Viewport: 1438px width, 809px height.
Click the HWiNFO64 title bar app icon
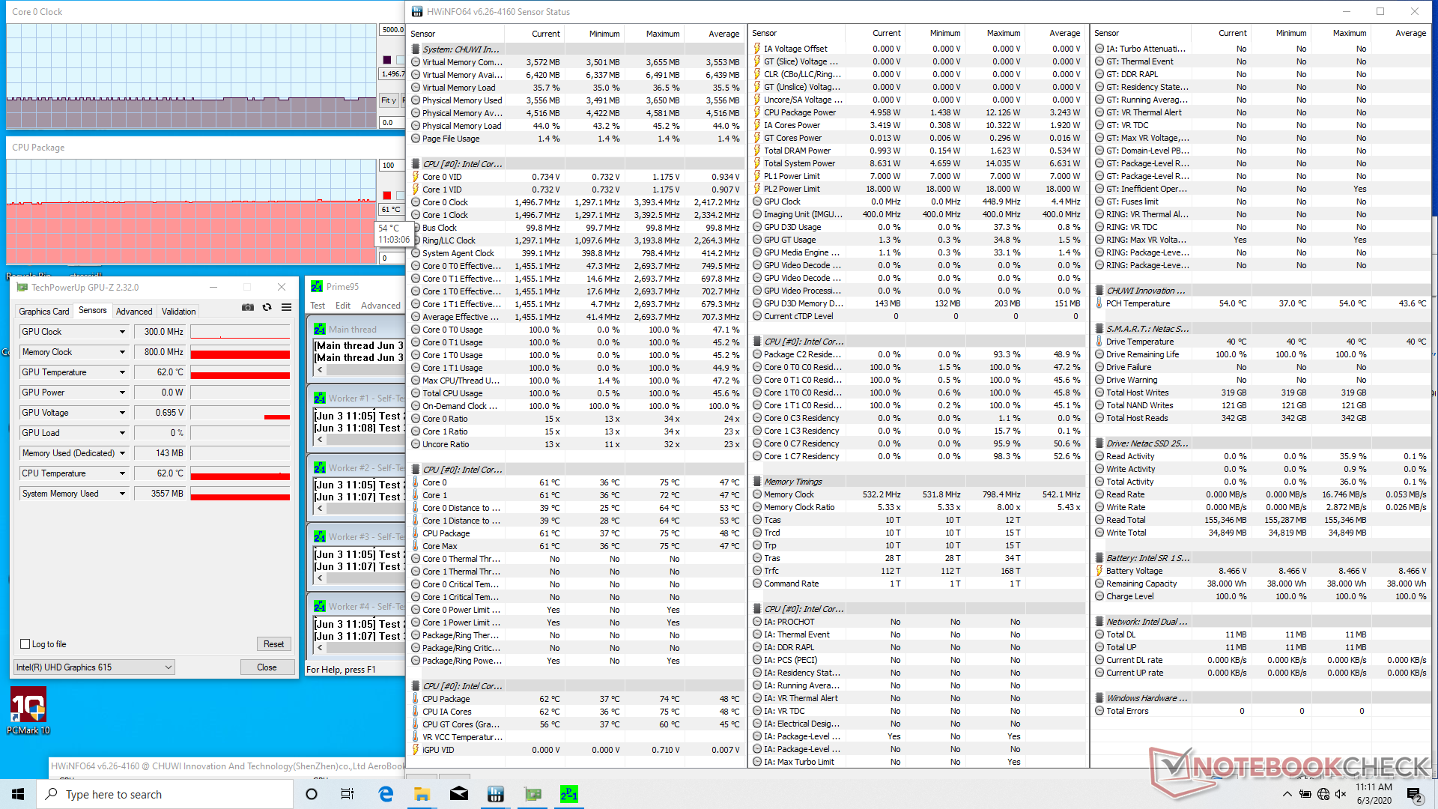point(416,11)
